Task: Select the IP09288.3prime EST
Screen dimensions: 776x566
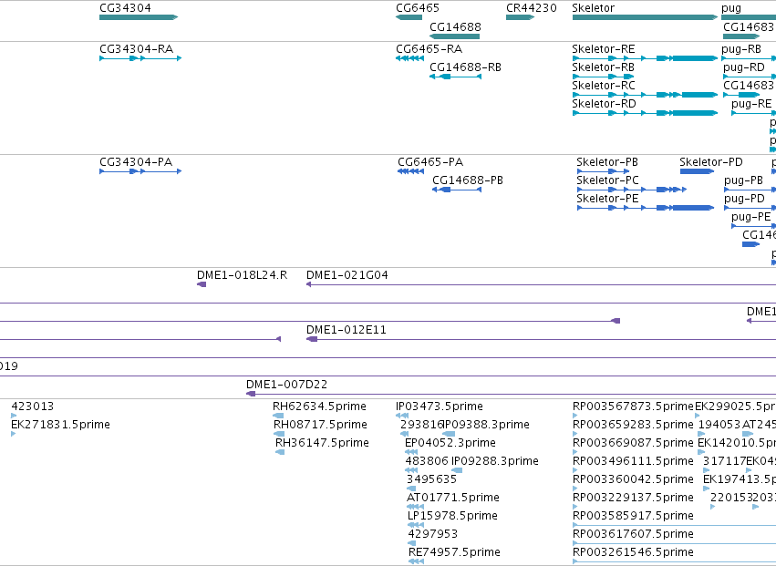Action: tap(456, 471)
